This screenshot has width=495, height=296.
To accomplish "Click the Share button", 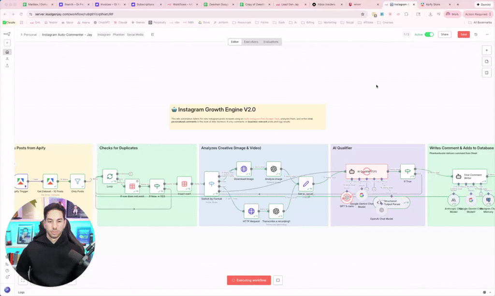I will (445, 34).
